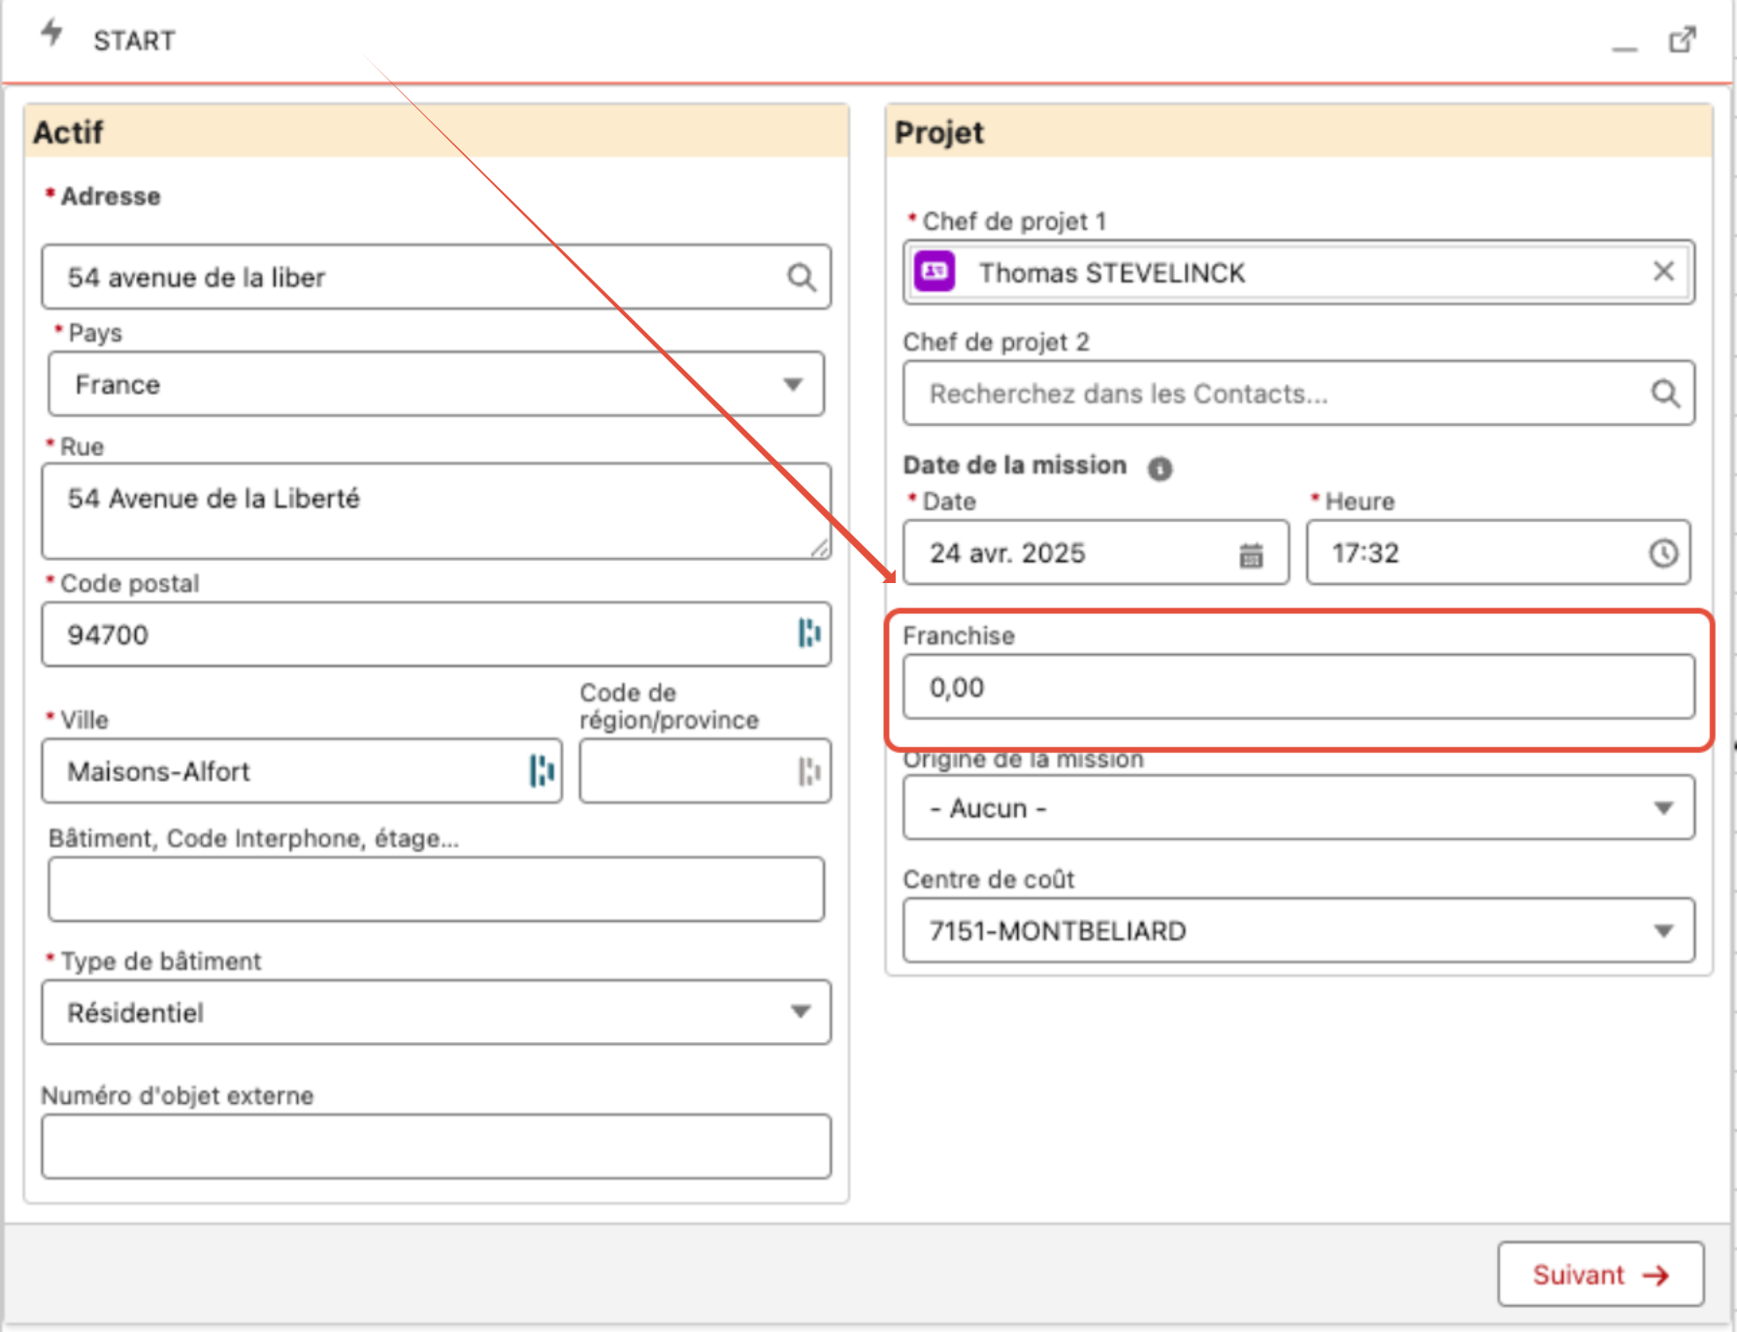Viewport: 1737px width, 1332px height.
Task: Click the START lightning bolt icon
Action: tap(51, 33)
